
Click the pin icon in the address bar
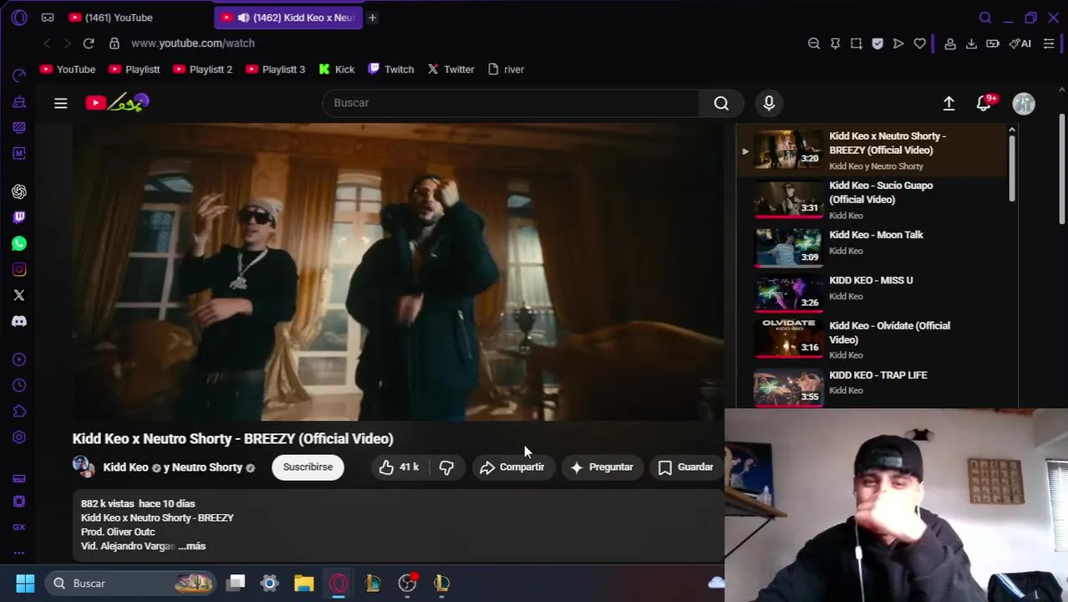(835, 43)
